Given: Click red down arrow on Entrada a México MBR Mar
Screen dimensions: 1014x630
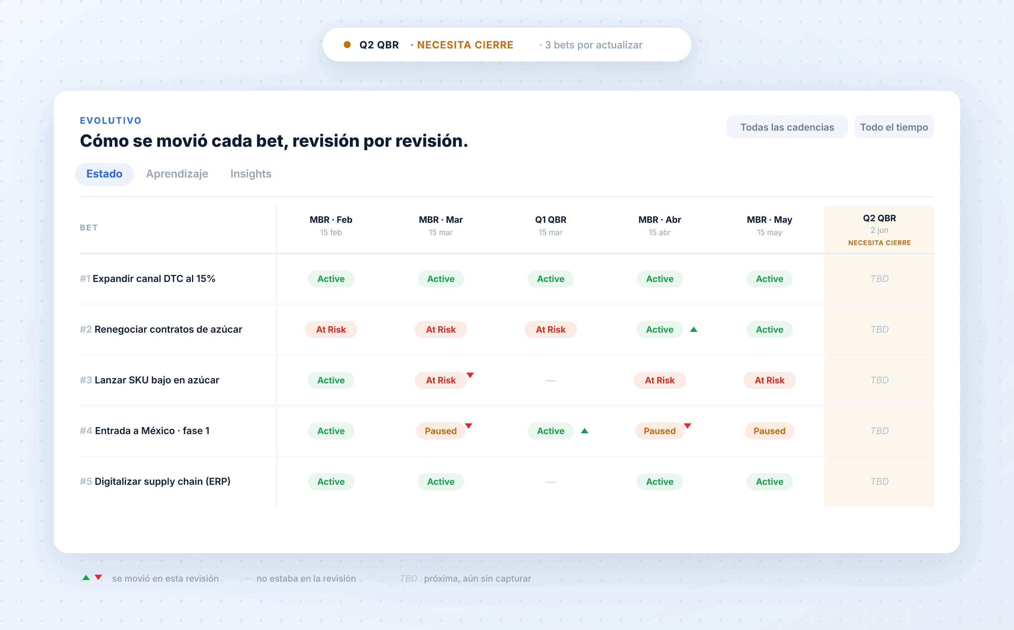Looking at the screenshot, I should (469, 426).
